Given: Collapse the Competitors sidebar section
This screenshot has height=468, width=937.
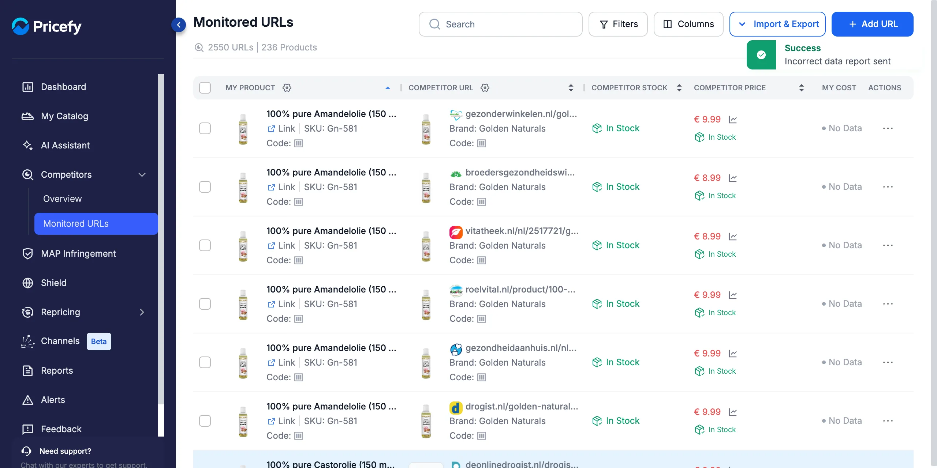Looking at the screenshot, I should point(142,175).
